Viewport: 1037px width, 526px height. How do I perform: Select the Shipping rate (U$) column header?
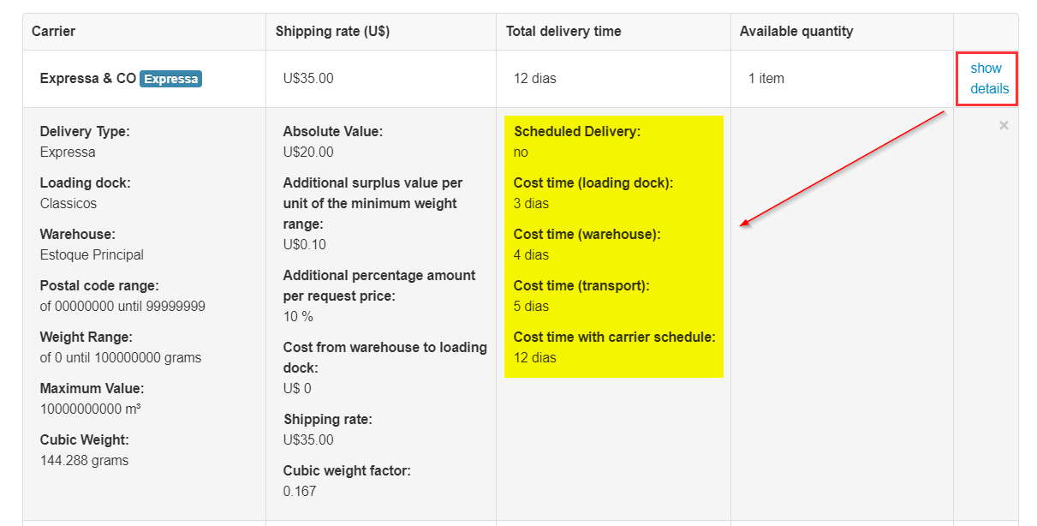[x=333, y=32]
